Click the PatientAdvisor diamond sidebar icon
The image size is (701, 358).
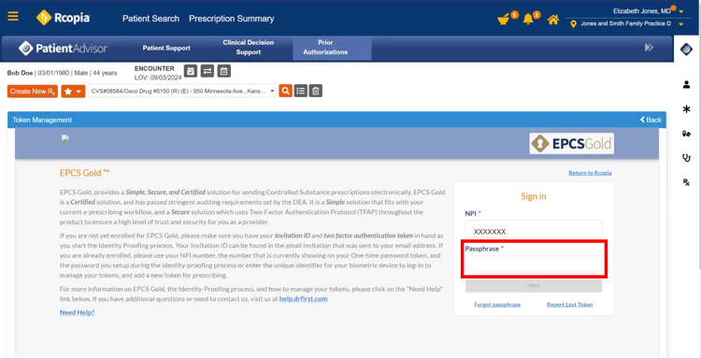[686, 50]
